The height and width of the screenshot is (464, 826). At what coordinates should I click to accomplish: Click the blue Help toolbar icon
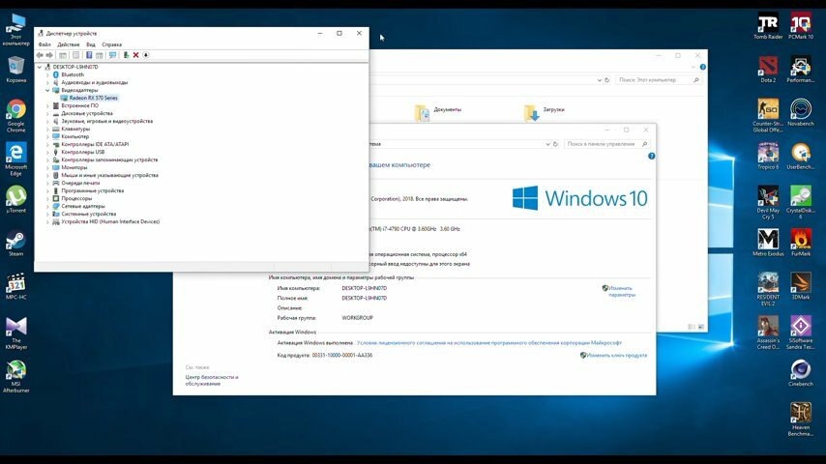[x=89, y=55]
